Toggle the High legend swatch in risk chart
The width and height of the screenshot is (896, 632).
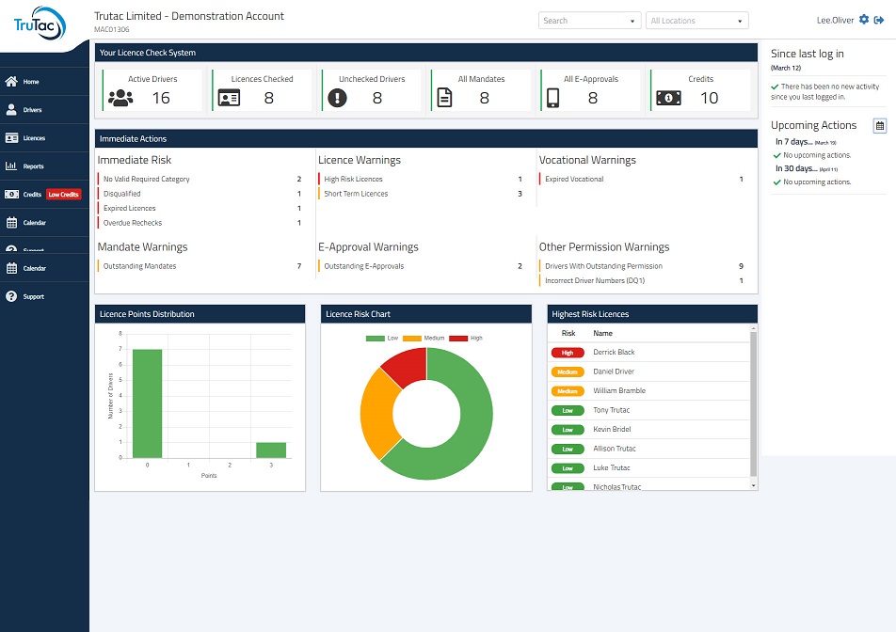(x=458, y=339)
